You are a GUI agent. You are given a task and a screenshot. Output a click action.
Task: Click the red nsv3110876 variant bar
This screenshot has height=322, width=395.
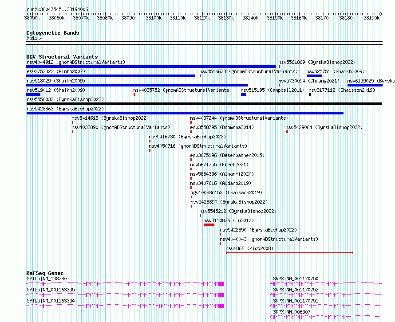[209, 225]
